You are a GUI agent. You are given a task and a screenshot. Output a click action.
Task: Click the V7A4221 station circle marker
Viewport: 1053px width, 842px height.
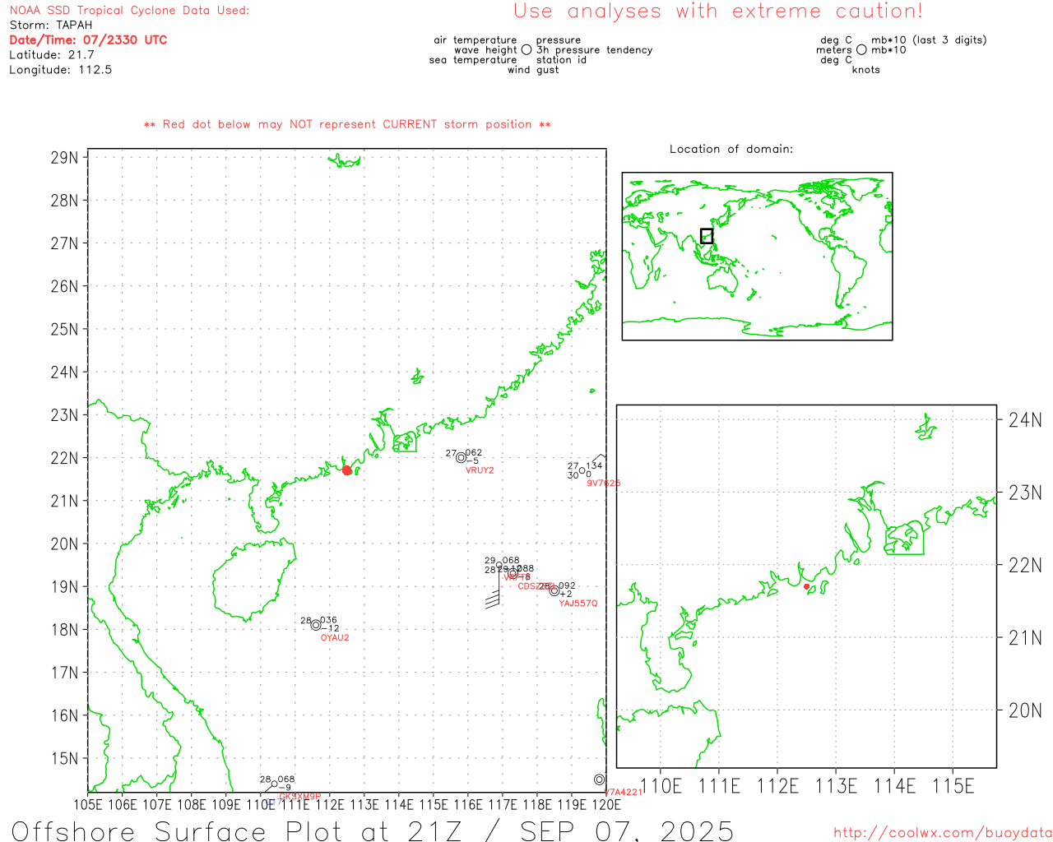(x=599, y=780)
